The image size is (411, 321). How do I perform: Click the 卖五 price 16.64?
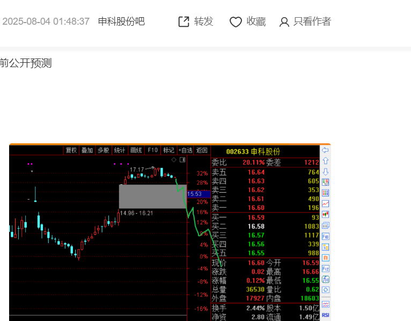pos(256,172)
